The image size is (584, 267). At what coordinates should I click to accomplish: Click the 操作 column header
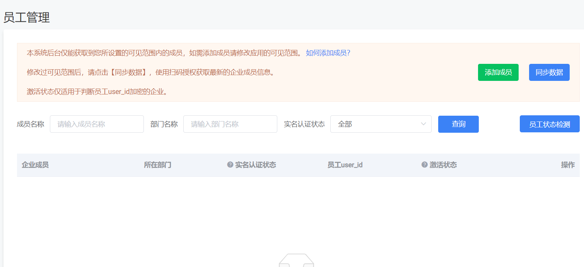[568, 165]
